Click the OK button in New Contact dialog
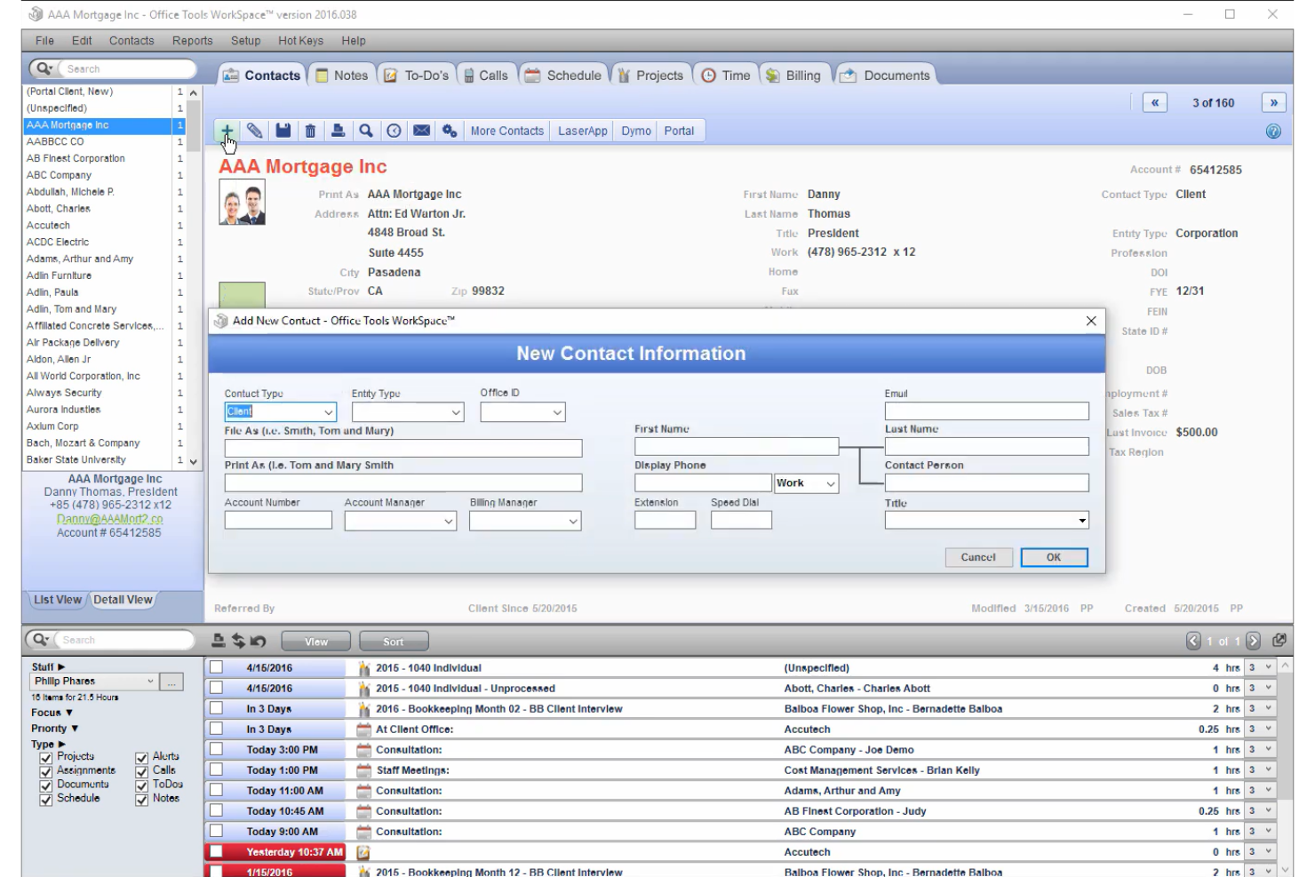Screen dimensions: 1315x877 click(x=1054, y=557)
